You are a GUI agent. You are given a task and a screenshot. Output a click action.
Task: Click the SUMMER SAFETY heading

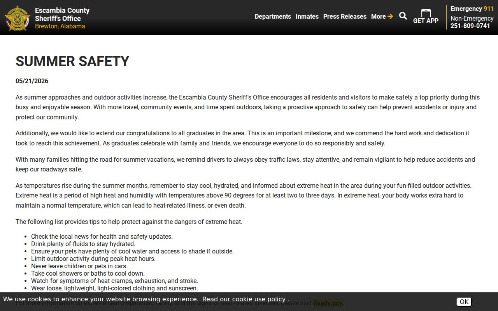coord(72,61)
